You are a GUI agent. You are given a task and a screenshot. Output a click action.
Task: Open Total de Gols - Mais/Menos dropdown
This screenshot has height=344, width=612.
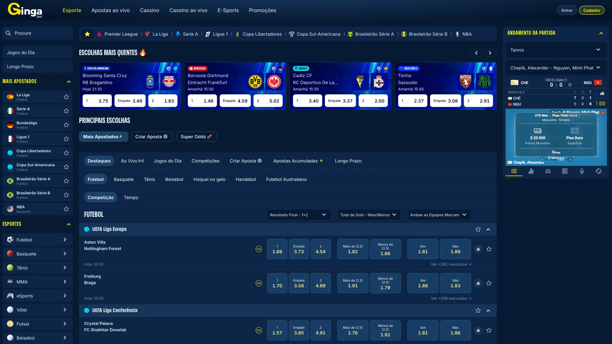point(368,215)
